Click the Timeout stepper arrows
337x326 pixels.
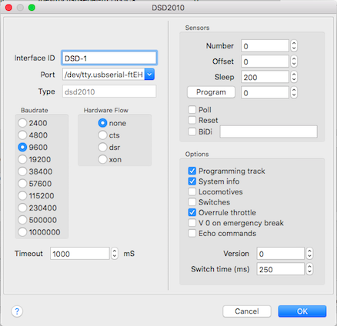tap(115, 254)
